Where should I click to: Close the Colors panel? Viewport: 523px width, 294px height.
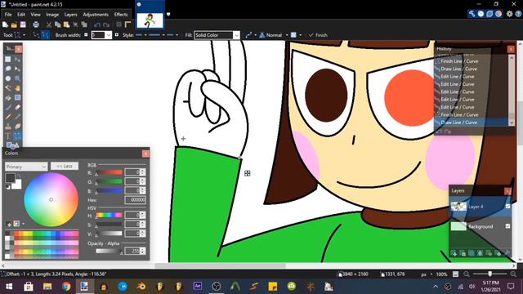145,154
